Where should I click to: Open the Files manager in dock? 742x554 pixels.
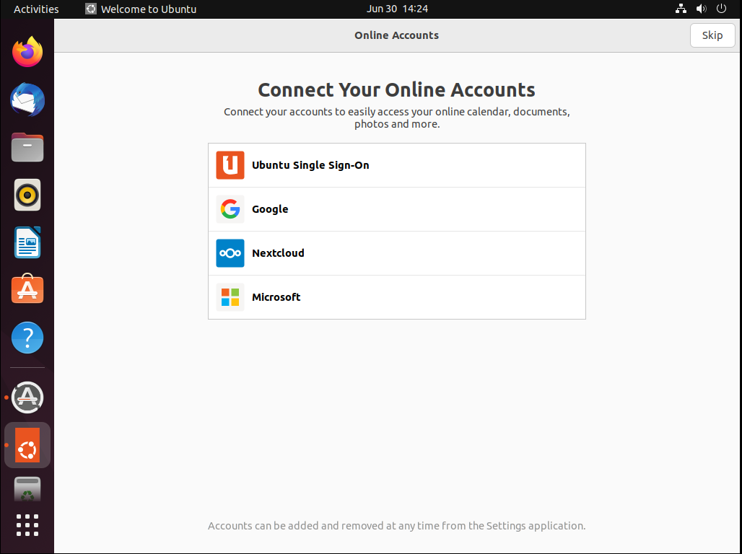point(27,147)
